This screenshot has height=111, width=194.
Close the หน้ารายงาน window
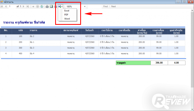[191, 2]
